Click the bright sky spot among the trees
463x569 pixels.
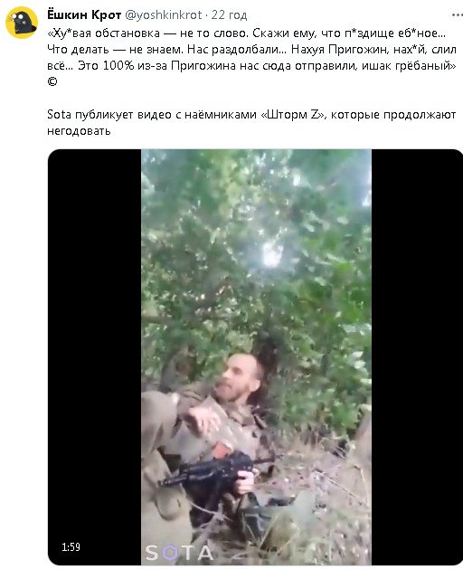(x=270, y=254)
